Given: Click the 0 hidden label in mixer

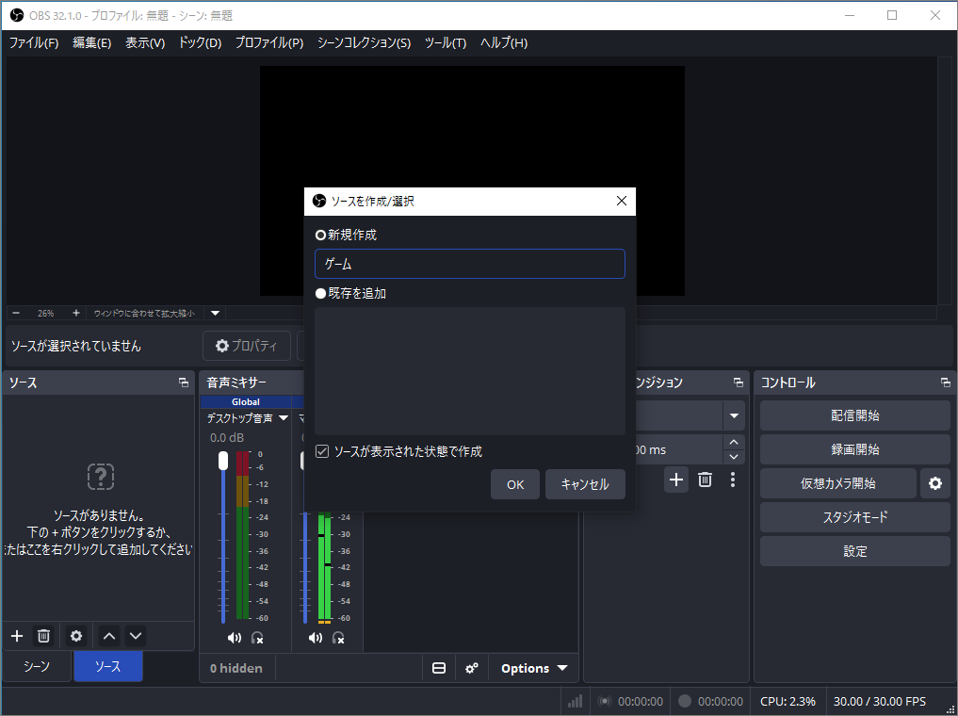Looking at the screenshot, I should (x=235, y=668).
